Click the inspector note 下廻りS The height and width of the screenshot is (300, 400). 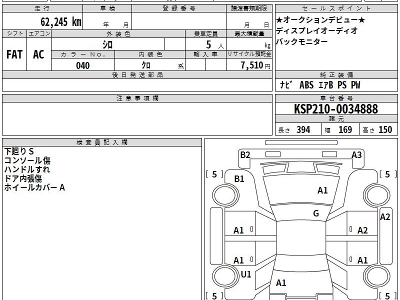point(19,151)
